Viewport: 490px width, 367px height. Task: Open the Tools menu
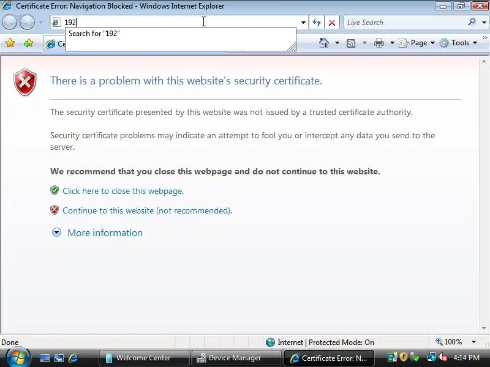[x=458, y=43]
